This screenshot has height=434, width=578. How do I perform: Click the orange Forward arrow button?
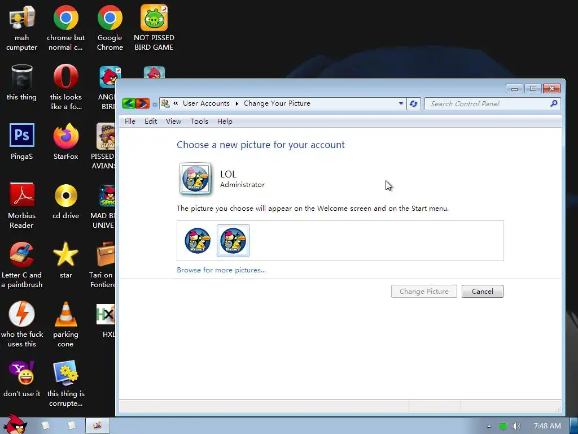pyautogui.click(x=143, y=103)
